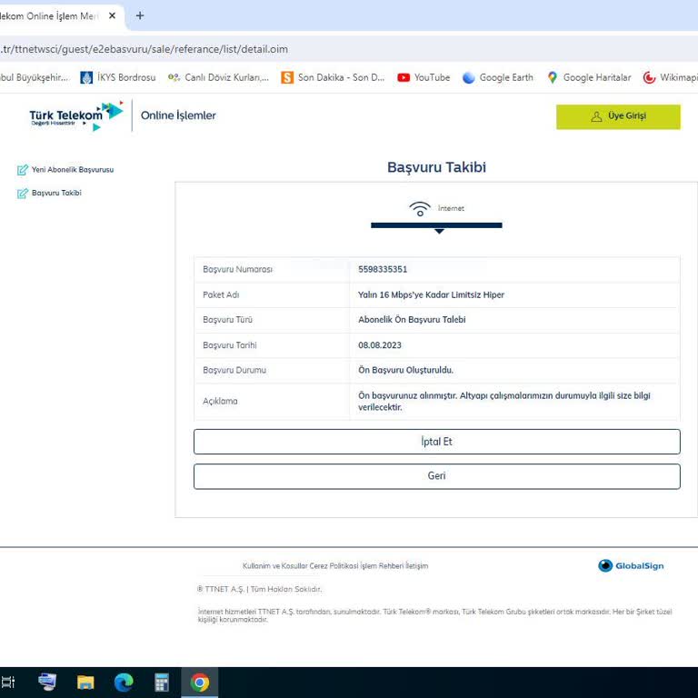Image resolution: width=698 pixels, height=698 pixels.
Task: Open Task View from the taskbar
Action: 7,682
